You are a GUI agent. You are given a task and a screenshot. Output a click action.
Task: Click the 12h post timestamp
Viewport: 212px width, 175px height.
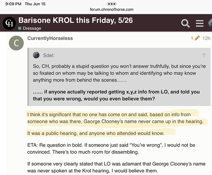point(206,38)
